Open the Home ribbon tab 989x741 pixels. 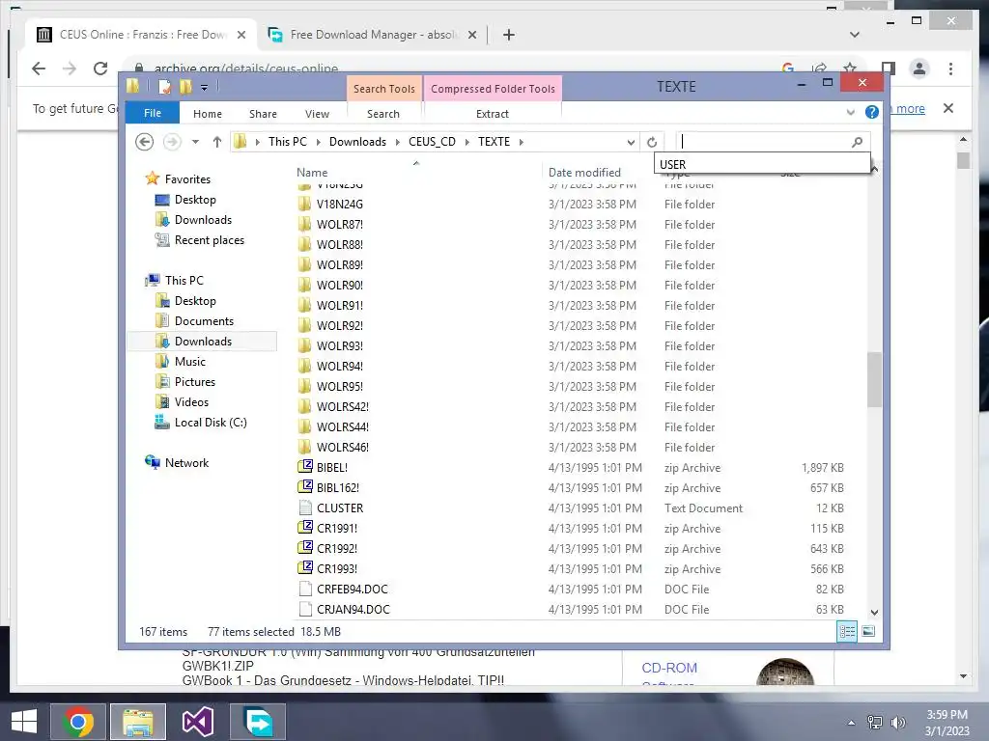click(208, 114)
